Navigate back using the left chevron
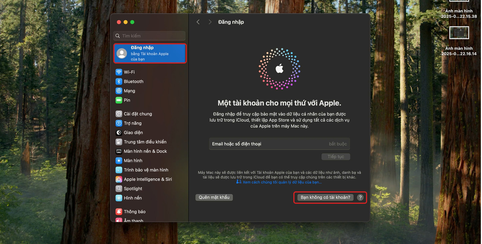This screenshot has height=244, width=482. coord(198,22)
